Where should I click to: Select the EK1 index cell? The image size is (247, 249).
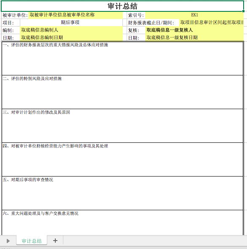[194, 15]
